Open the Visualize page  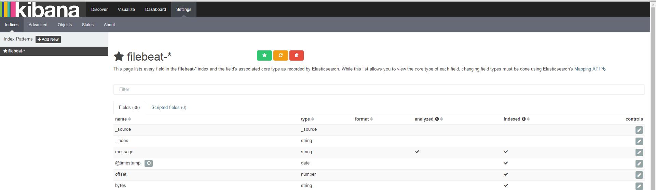(126, 9)
